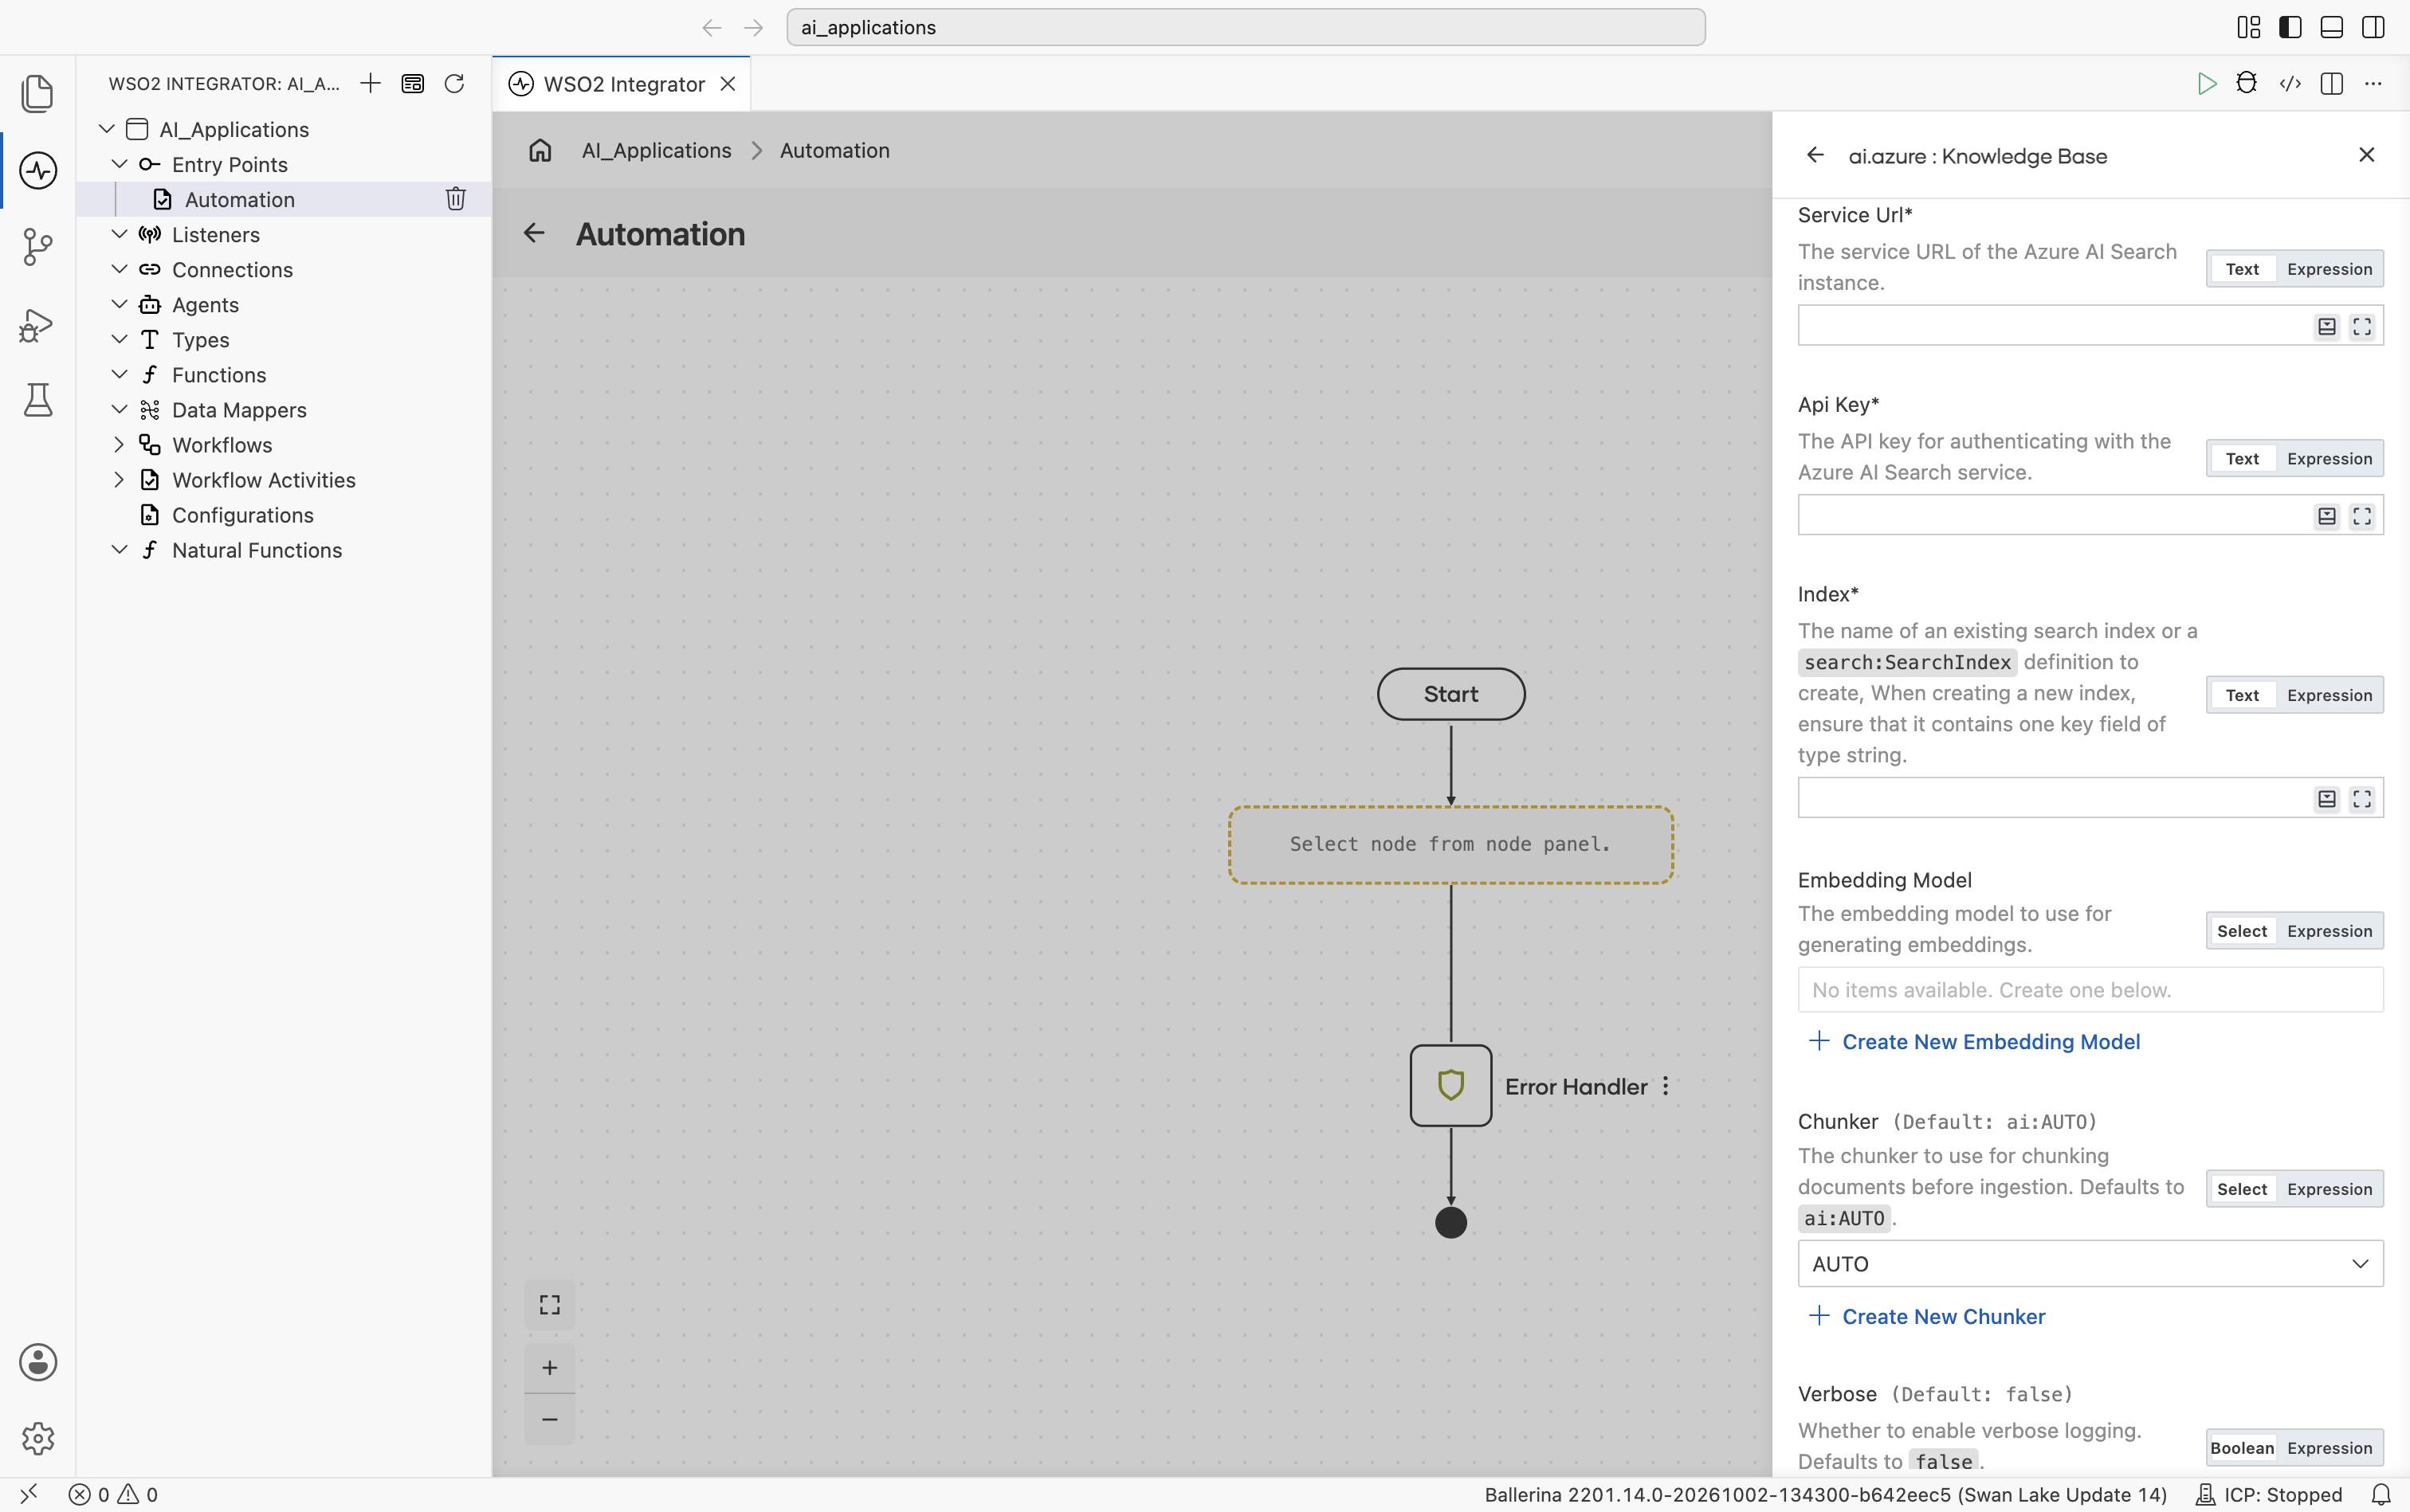The width and height of the screenshot is (2410, 1512).
Task: Click the Debug bug icon
Action: [x=2247, y=84]
